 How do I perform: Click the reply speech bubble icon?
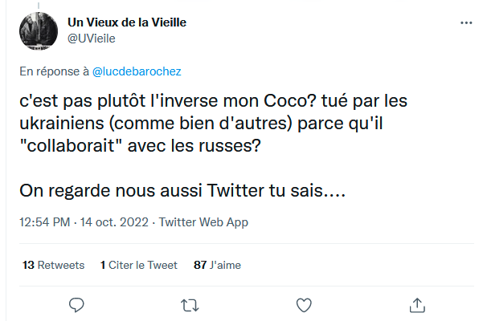[76, 305]
